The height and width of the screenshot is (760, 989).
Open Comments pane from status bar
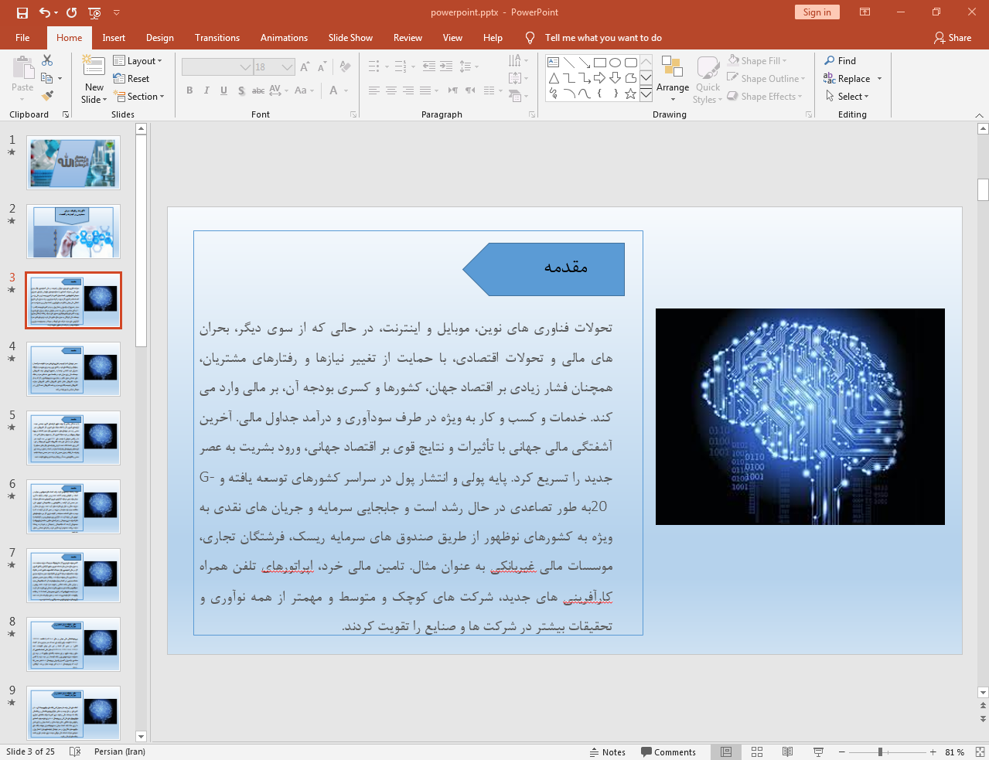coord(668,751)
